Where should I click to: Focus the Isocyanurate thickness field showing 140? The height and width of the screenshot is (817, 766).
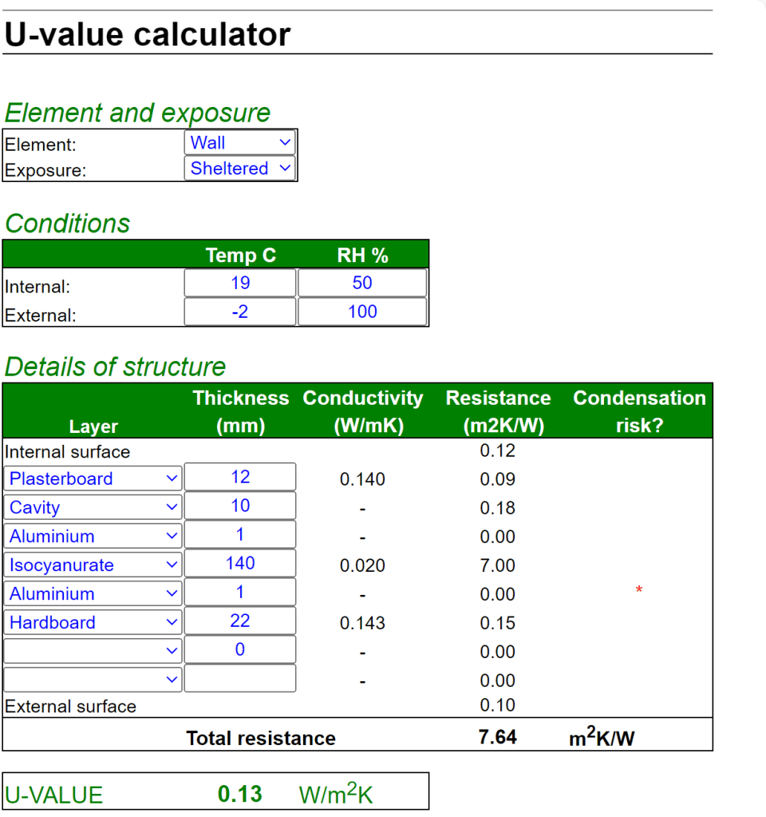(239, 563)
